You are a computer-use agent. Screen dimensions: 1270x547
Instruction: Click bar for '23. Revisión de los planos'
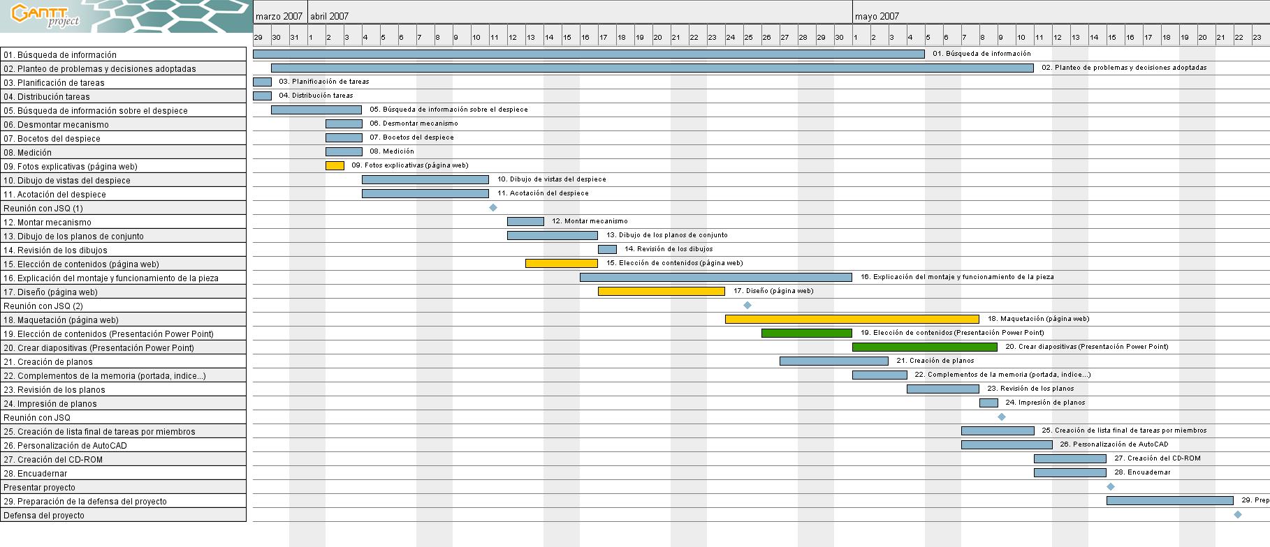pyautogui.click(x=943, y=389)
